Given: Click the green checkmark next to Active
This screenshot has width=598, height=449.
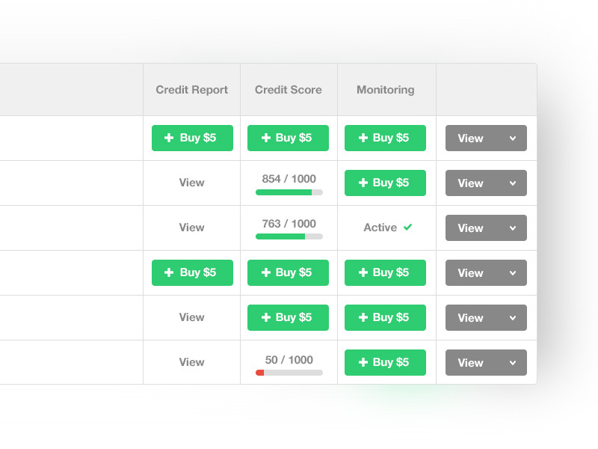Looking at the screenshot, I should tap(407, 227).
